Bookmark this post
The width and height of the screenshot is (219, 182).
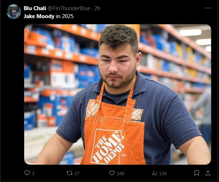pyautogui.click(x=197, y=173)
